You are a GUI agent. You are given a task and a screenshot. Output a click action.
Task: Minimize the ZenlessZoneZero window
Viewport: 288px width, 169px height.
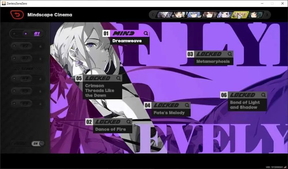[x=262, y=3]
